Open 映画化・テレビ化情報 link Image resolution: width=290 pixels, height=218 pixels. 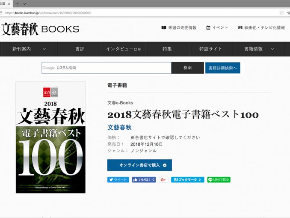tap(265, 27)
